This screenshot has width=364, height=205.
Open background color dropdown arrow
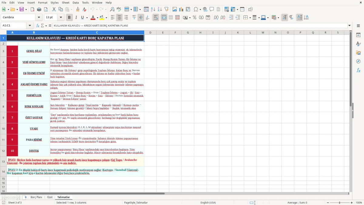(x=106, y=18)
